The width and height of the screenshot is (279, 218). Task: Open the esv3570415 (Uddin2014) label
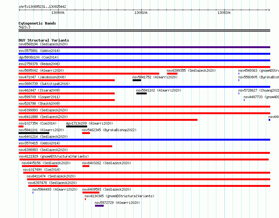[x=39, y=143]
